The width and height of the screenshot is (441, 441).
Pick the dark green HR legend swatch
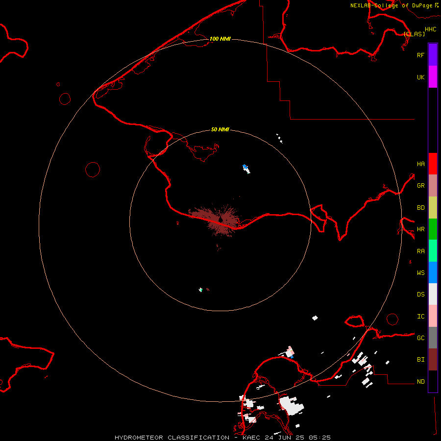click(x=433, y=229)
